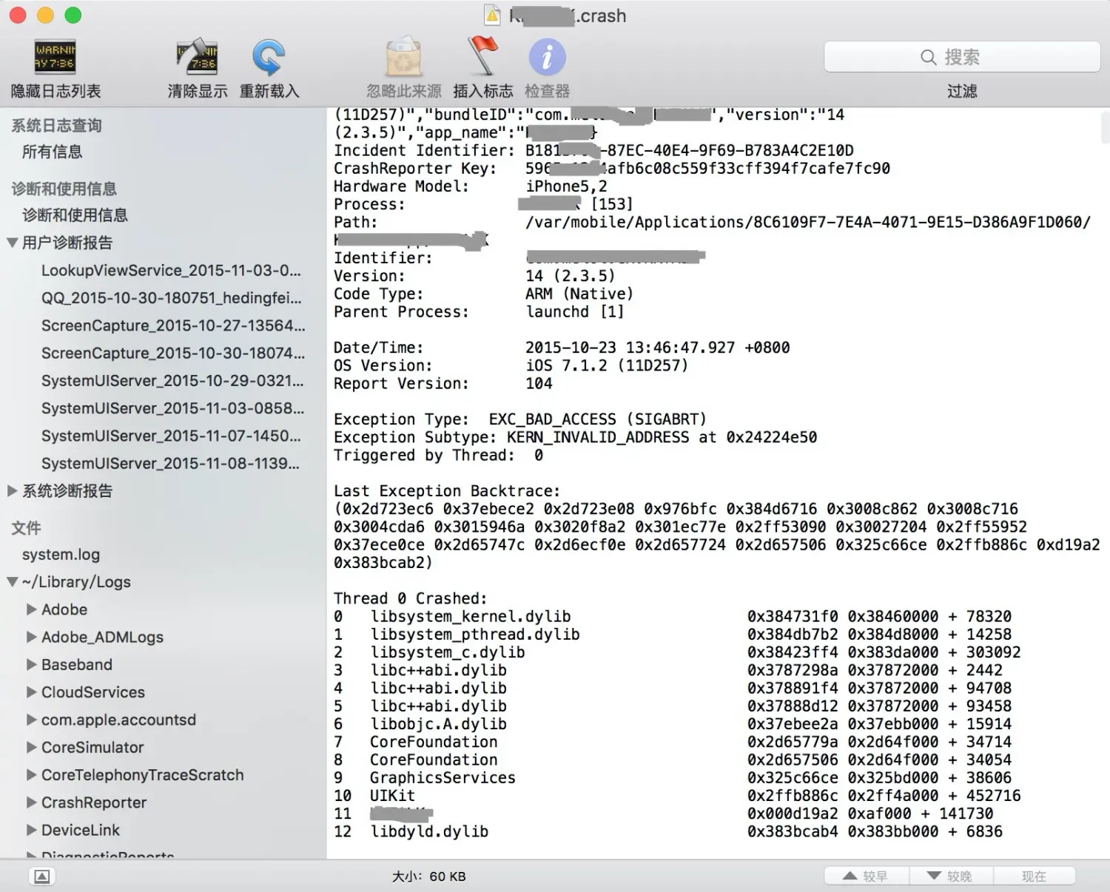Expand the CoreTelephonyTraceScratch folder
The image size is (1110, 892).
click(x=32, y=774)
